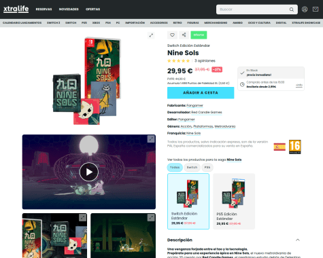Click the main Nine Sols product image
323x258 pixels.
coord(87,81)
